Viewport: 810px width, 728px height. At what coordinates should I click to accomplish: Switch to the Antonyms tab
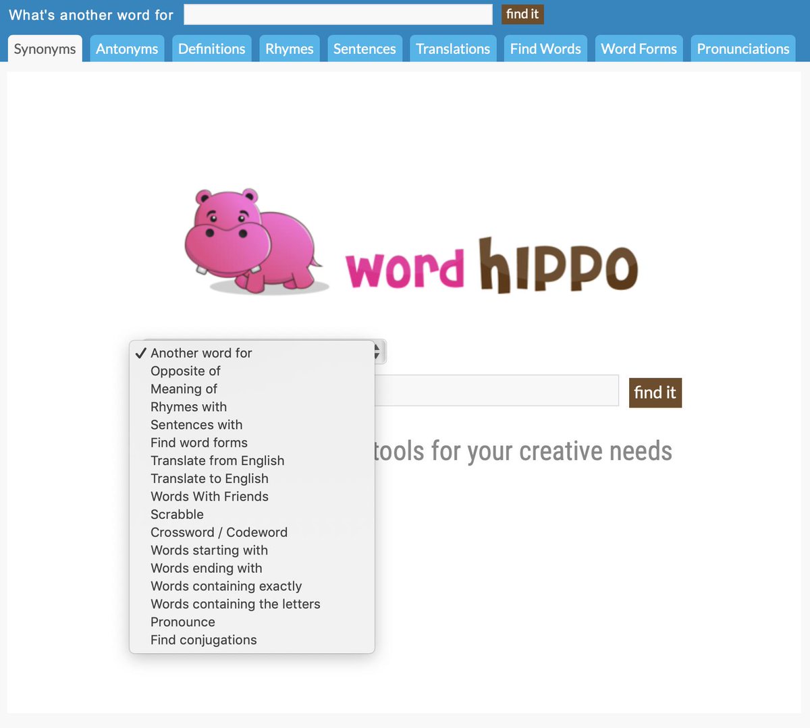click(x=127, y=49)
